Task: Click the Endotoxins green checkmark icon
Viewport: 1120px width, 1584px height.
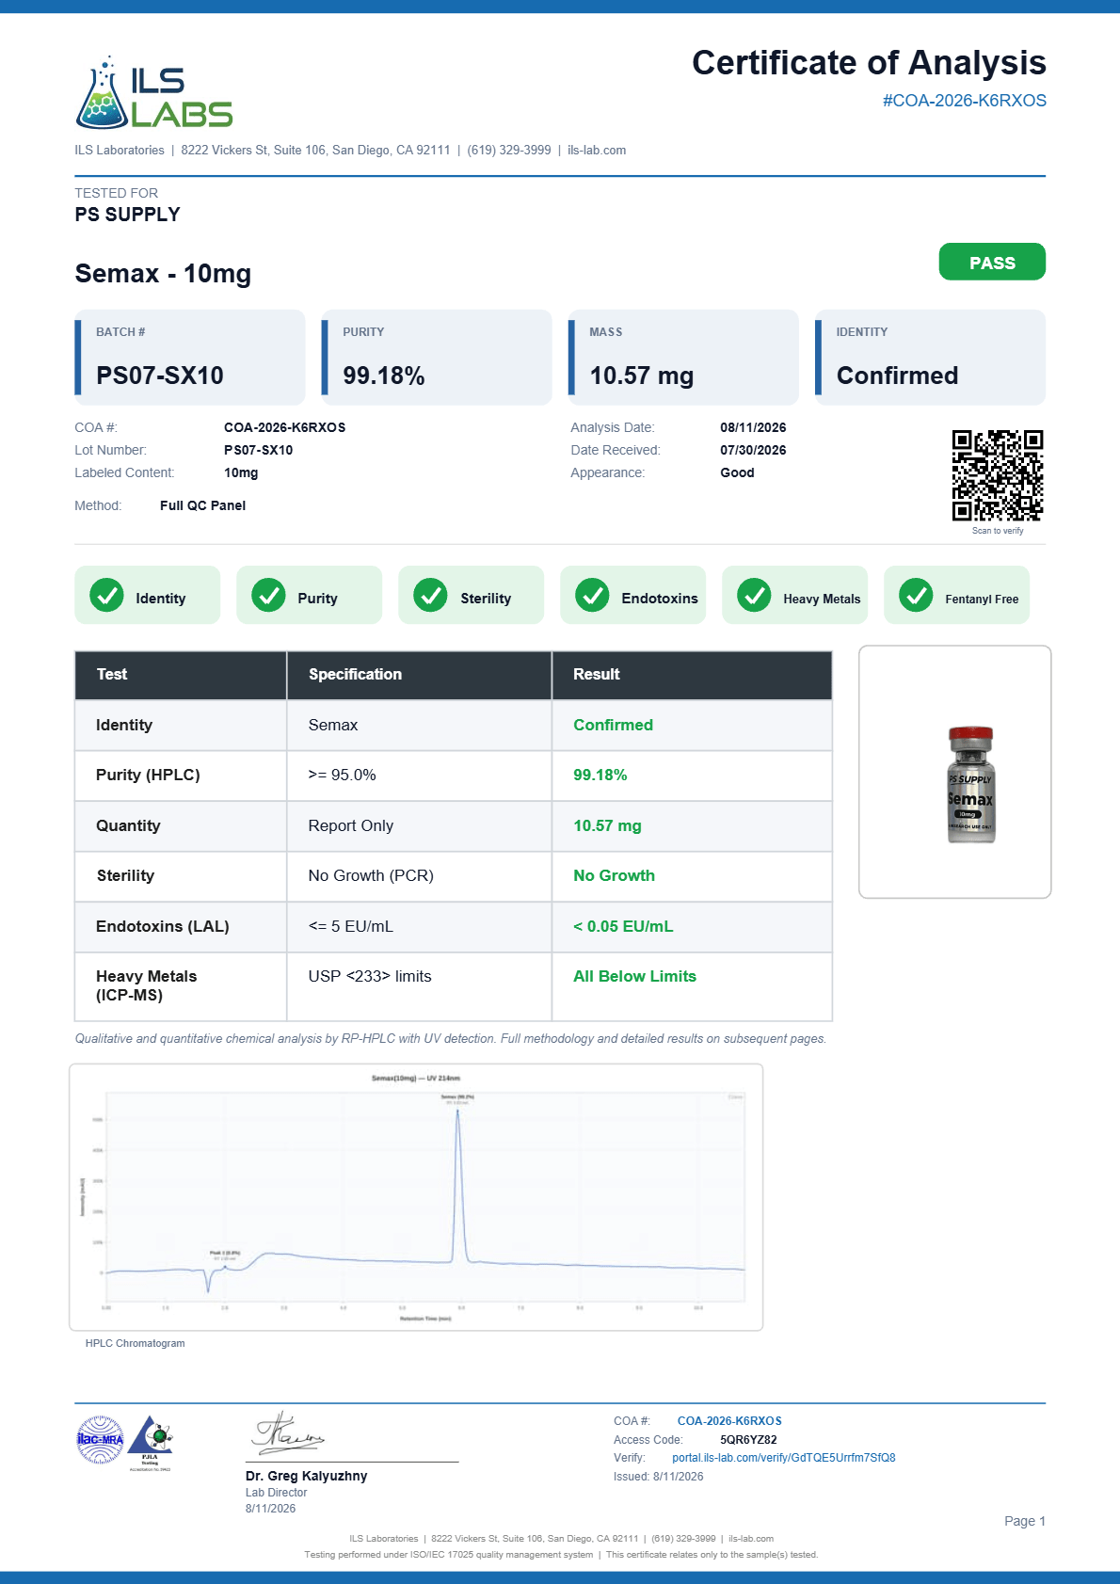Action: [592, 595]
